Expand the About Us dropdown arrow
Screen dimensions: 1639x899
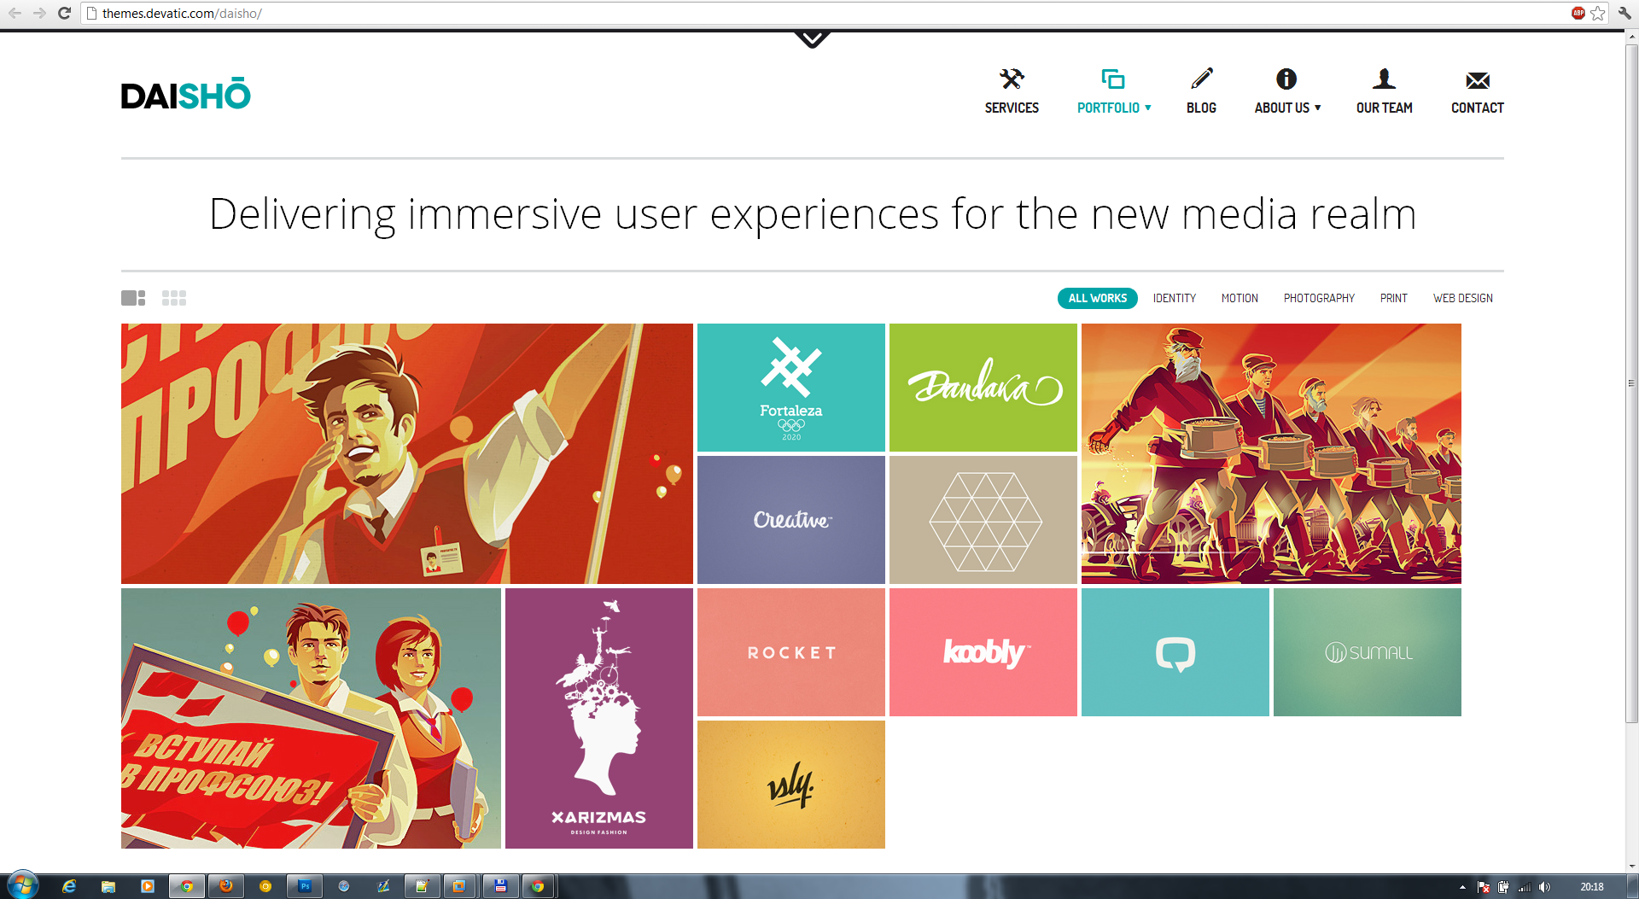[1318, 108]
